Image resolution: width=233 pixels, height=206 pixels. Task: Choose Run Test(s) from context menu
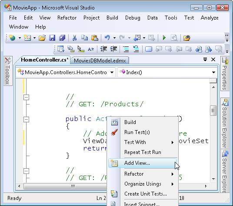[x=143, y=132]
